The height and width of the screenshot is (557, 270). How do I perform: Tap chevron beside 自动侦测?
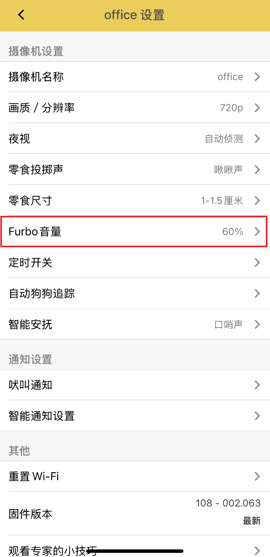click(257, 139)
